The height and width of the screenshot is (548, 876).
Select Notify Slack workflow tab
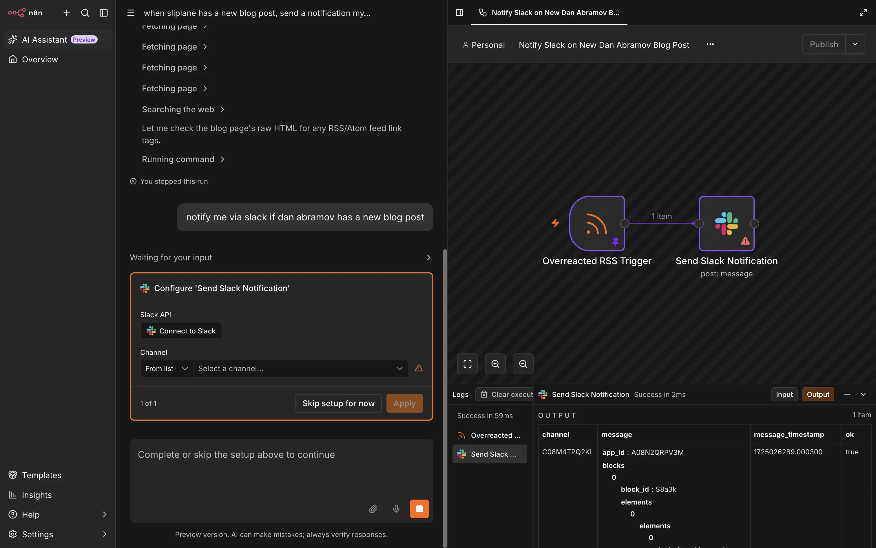[549, 13]
